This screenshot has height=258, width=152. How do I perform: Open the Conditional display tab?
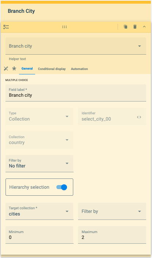52,69
